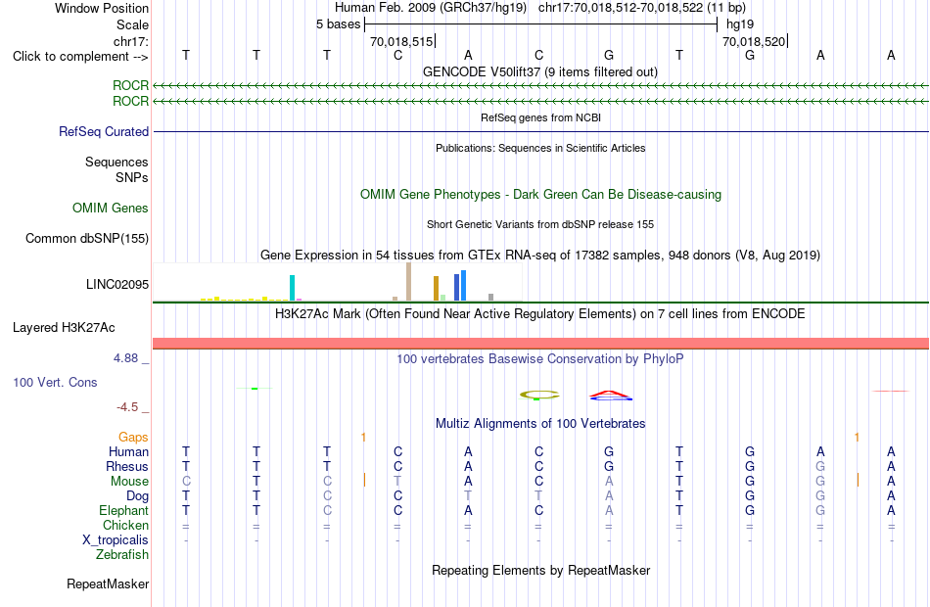Screen dimensions: 930x607
Task: Select the Human alignment row label
Action: [128, 451]
